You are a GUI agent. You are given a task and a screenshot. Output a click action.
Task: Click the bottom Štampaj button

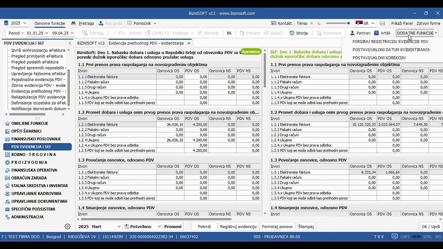coord(306,227)
